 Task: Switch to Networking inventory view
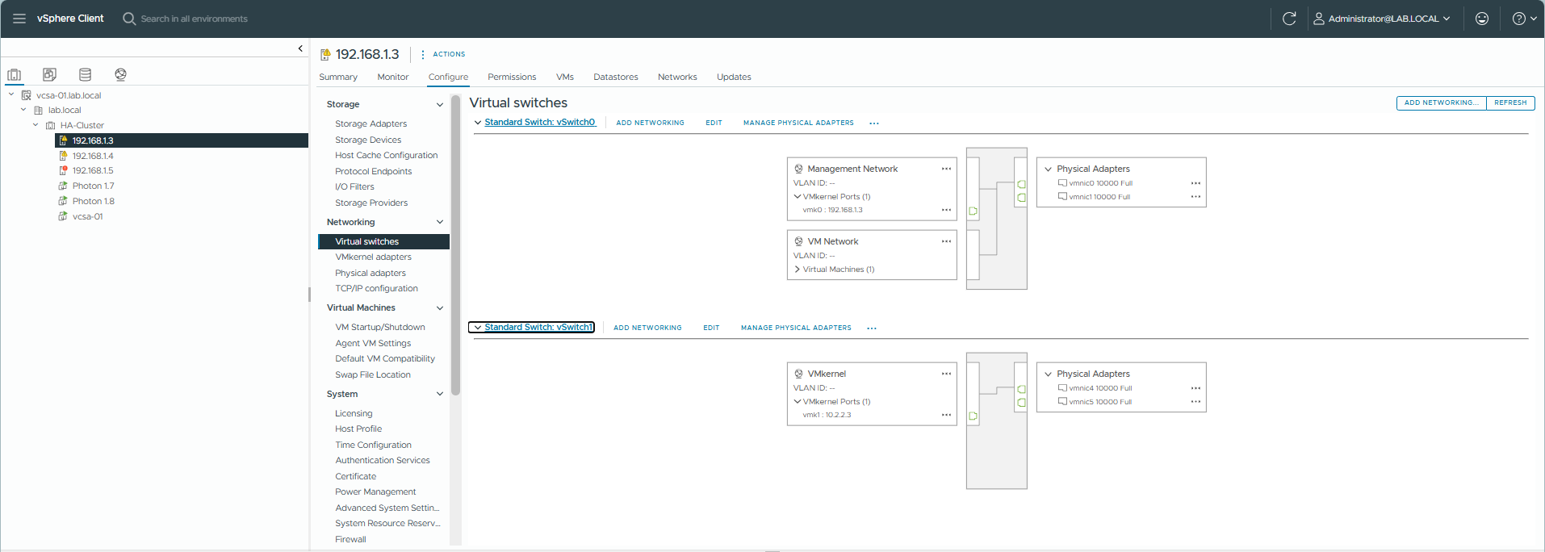pos(120,74)
